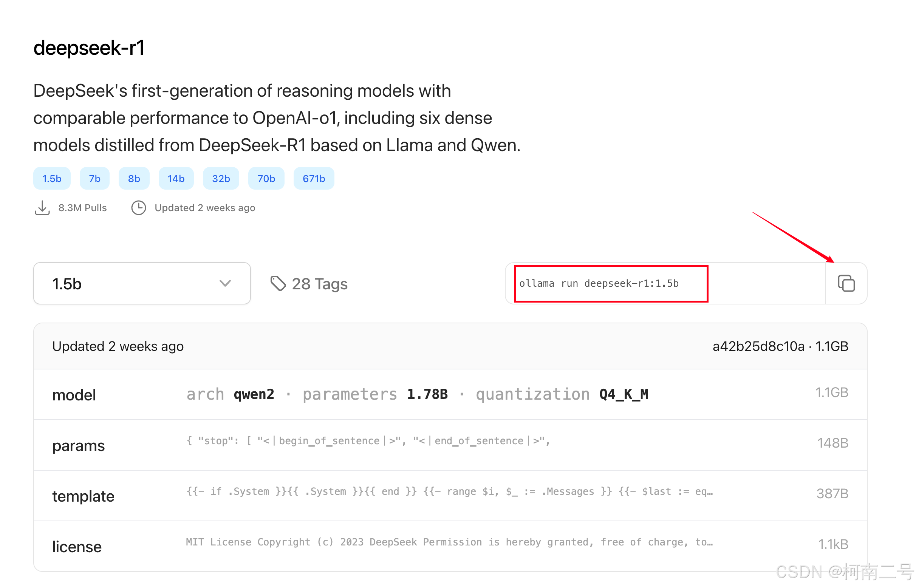Select the 8b size tag

click(134, 179)
